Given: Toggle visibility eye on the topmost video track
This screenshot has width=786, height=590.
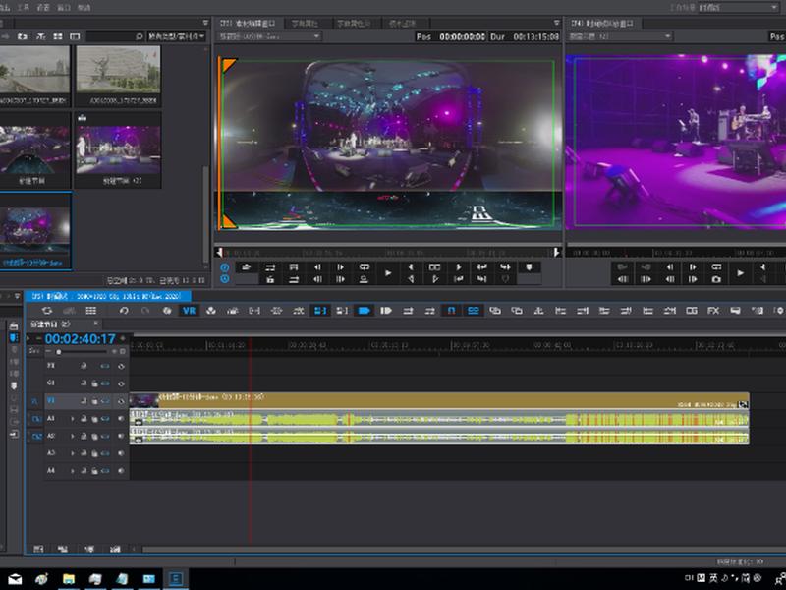Looking at the screenshot, I should [x=121, y=366].
